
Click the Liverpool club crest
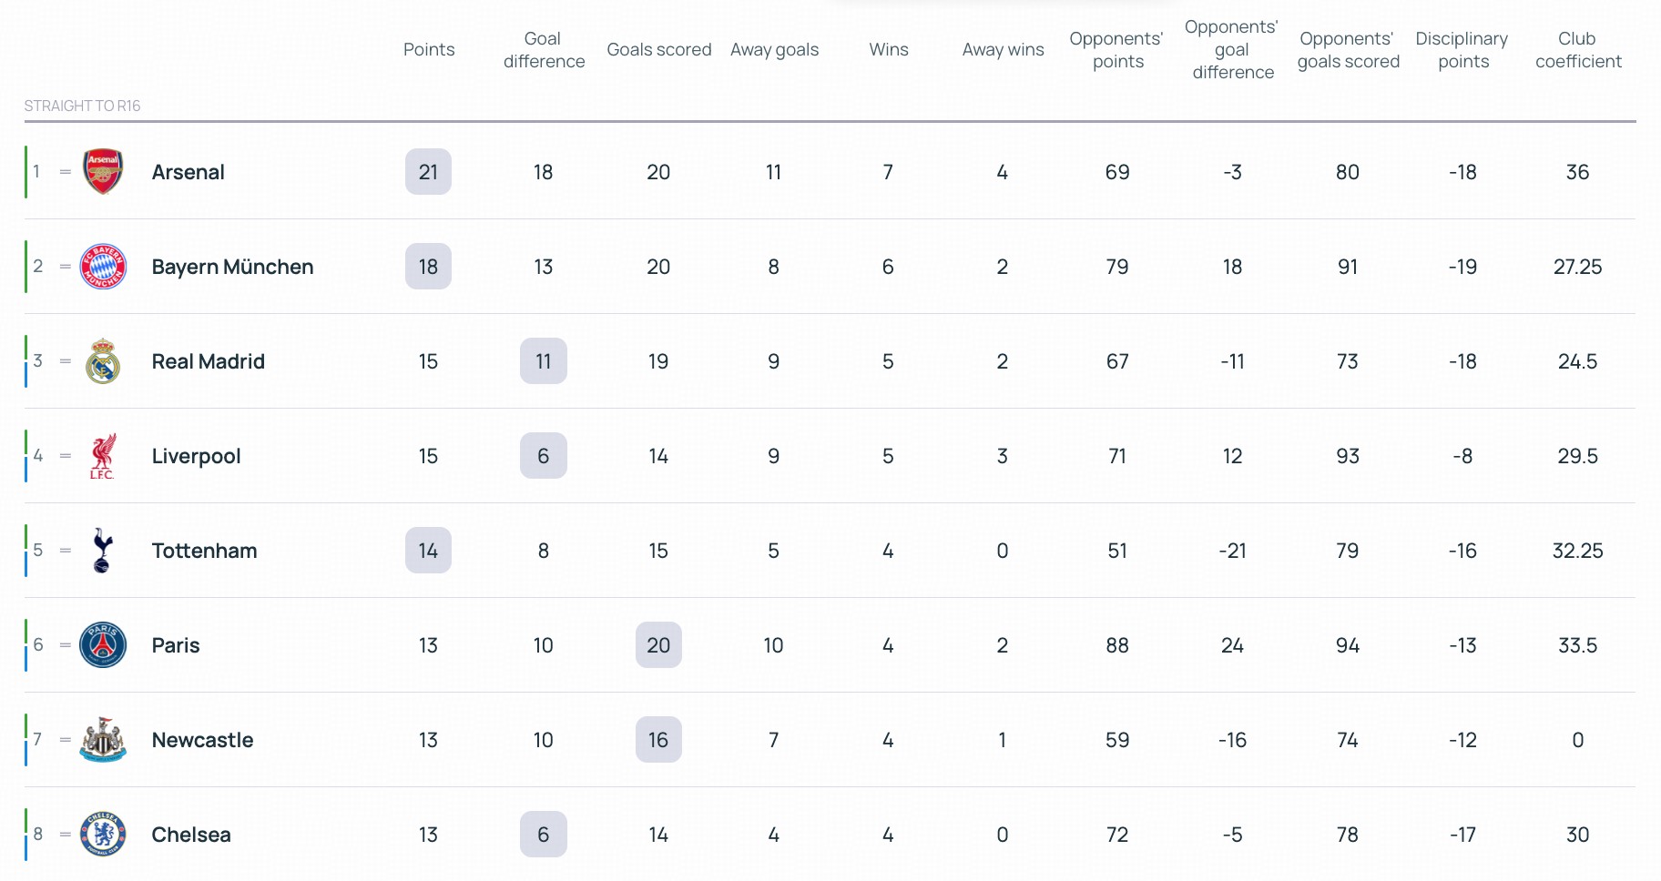point(103,456)
